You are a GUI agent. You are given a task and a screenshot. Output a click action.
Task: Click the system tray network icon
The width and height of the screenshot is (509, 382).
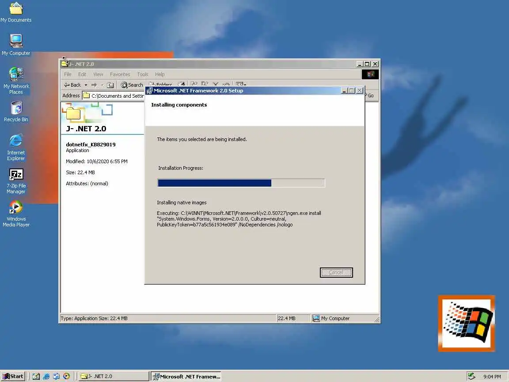point(471,376)
